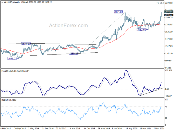Screen dimensions: 174x131
Task: Click the RSI 70 level axis value
Action: [x=166, y=107]
